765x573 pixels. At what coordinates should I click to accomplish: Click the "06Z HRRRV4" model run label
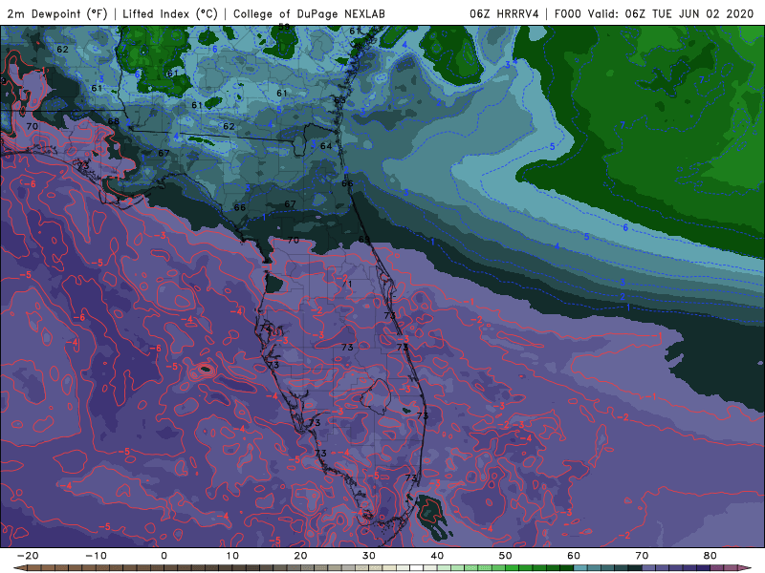coord(504,13)
